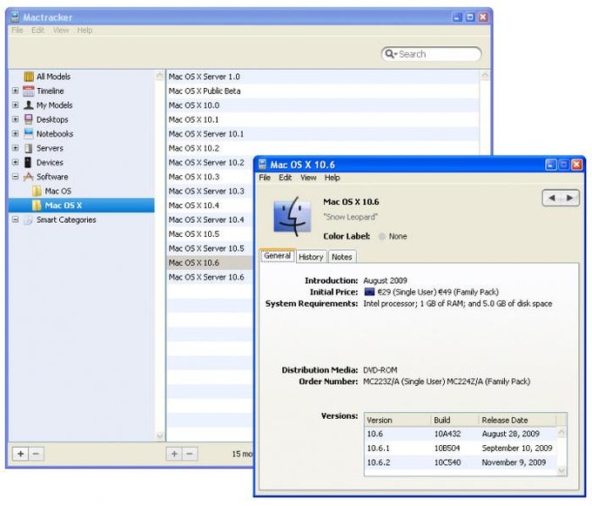Expand the Servers tree node

(x=15, y=148)
